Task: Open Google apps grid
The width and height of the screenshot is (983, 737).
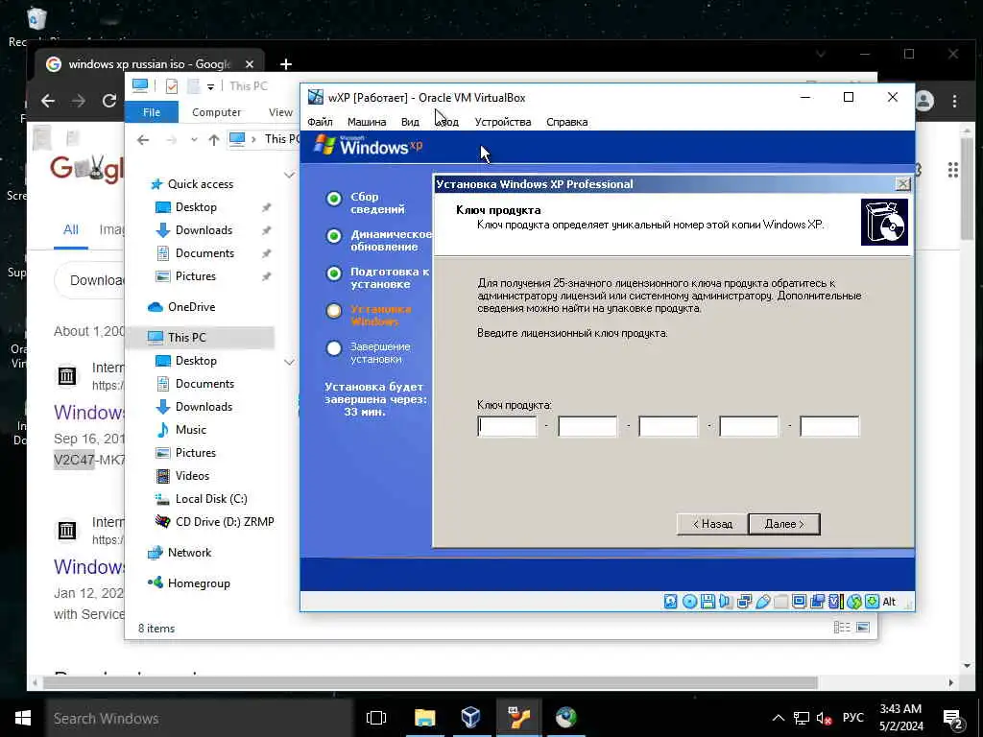Action: [953, 170]
